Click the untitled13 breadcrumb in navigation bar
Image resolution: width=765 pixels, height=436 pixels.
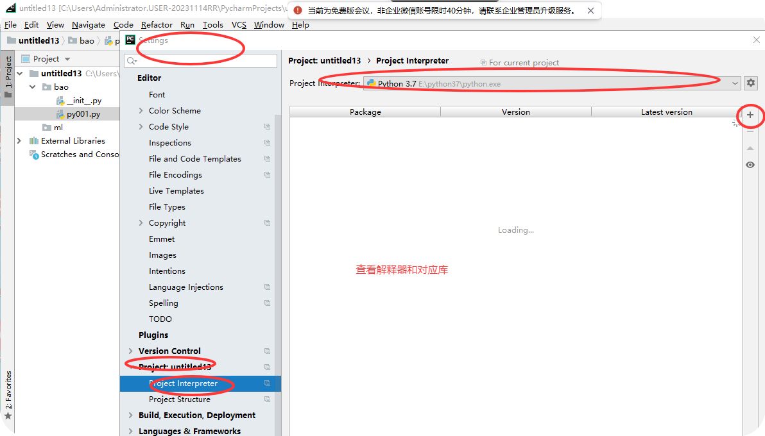pos(33,40)
